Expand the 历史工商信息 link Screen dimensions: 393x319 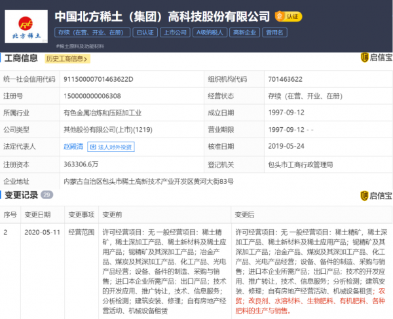click(x=67, y=59)
